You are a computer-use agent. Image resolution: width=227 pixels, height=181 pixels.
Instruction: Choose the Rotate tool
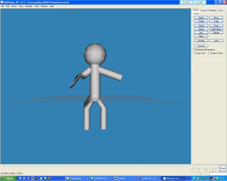coord(201,21)
